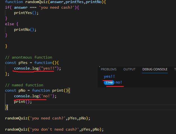Viewport: 176px width, 134px height.
Task: Click the 'function randomQuiz' declaration line
Action: pos(55,2)
